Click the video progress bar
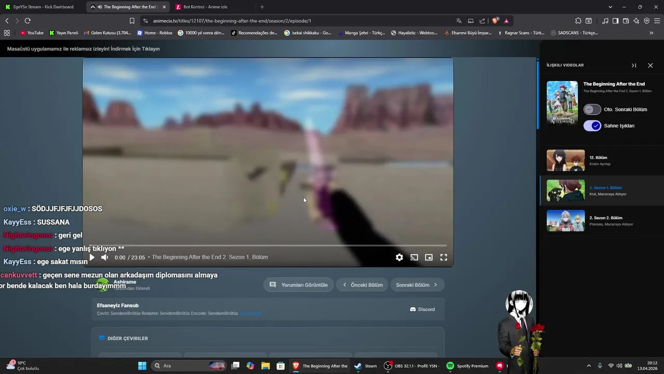Image resolution: width=664 pixels, height=374 pixels. pyautogui.click(x=268, y=245)
